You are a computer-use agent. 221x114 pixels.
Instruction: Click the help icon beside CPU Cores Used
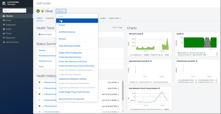[142, 34]
